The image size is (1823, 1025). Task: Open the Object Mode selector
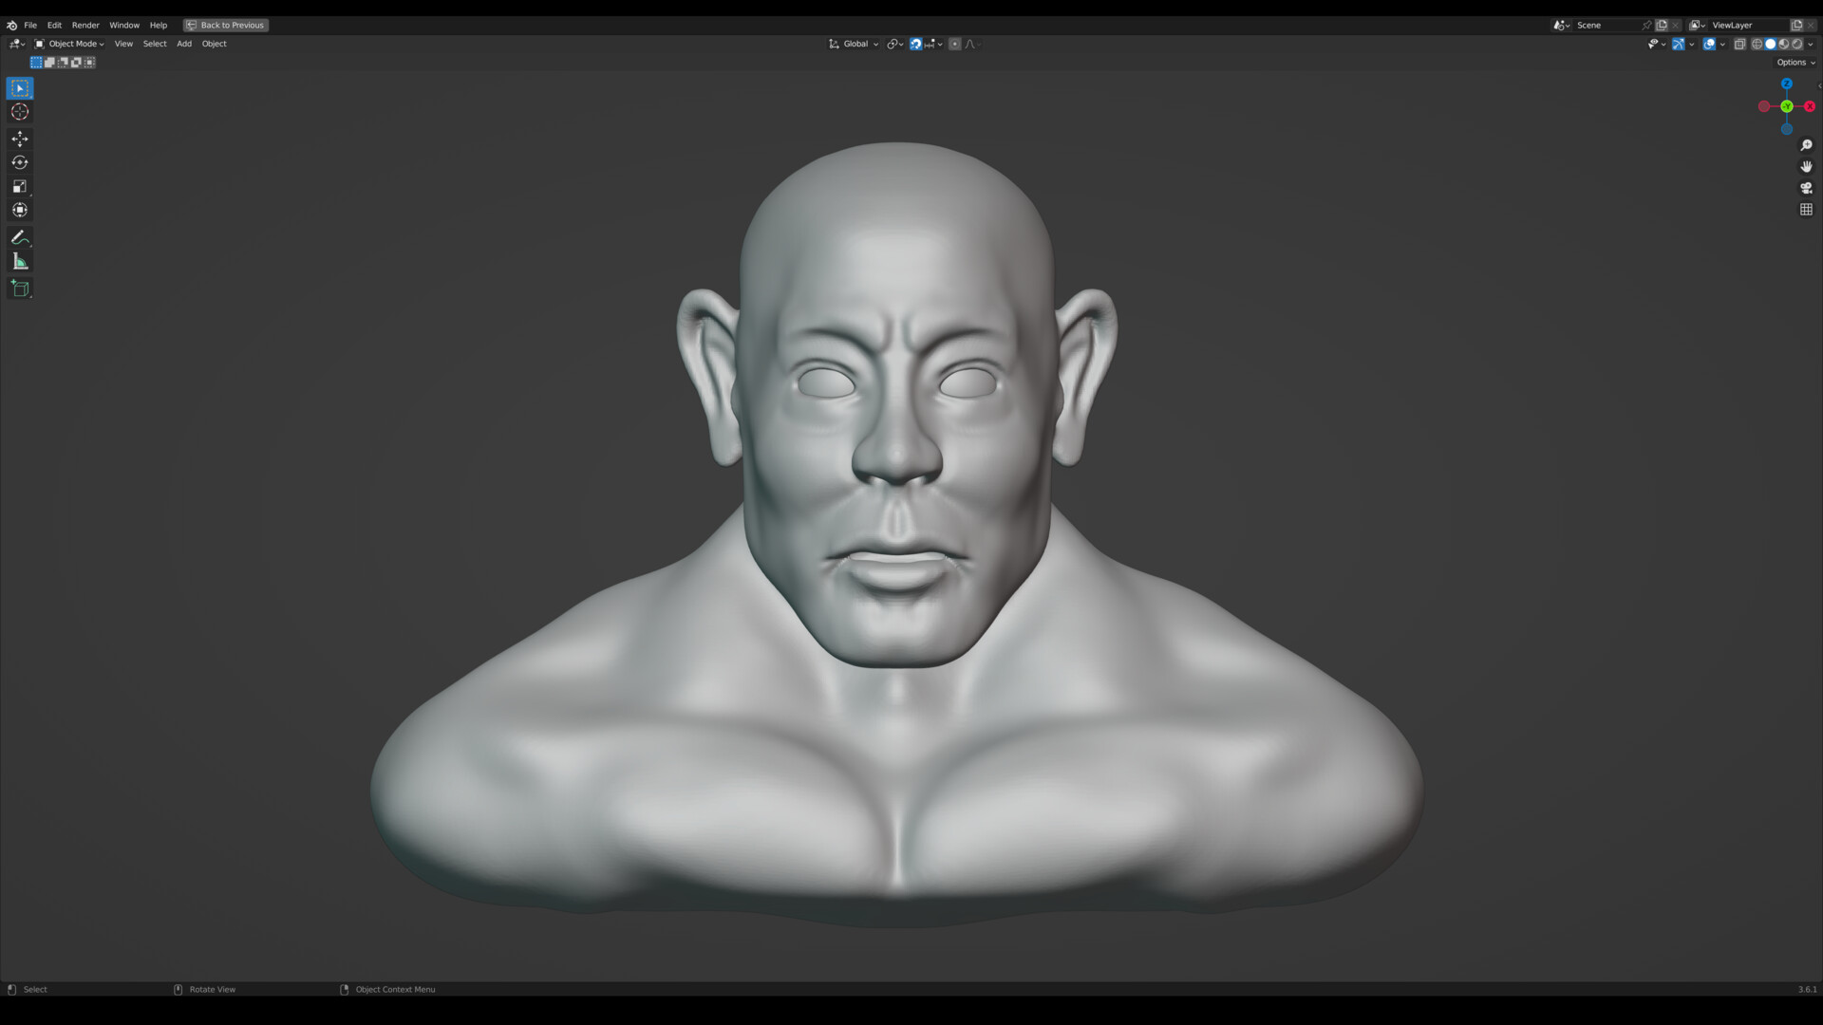(x=72, y=44)
